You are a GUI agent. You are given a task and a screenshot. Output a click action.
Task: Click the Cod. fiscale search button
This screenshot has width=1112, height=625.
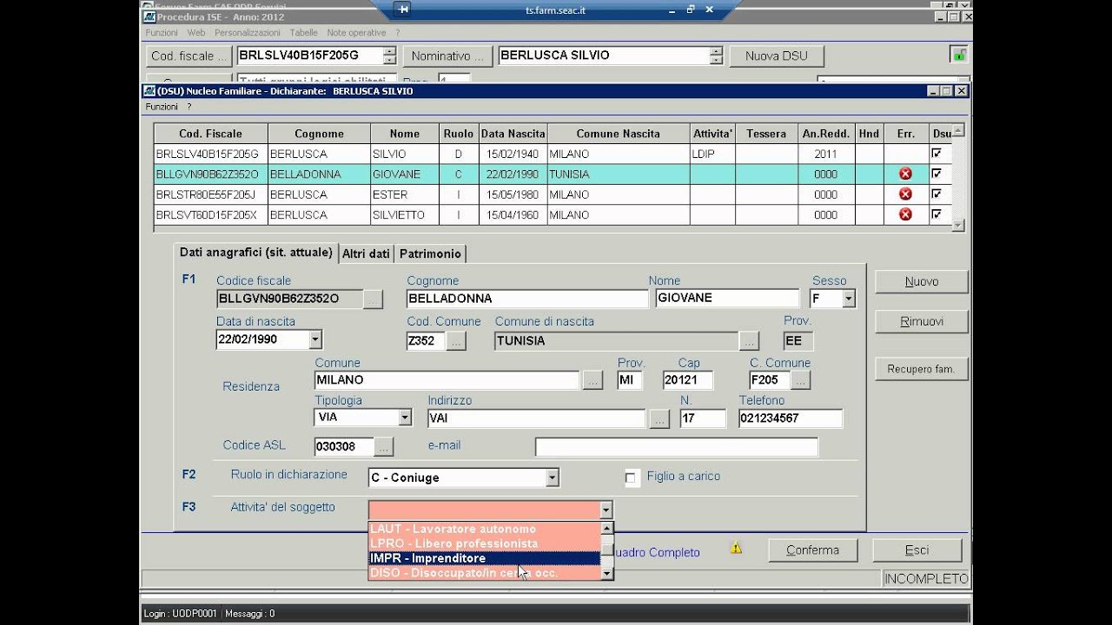(189, 56)
